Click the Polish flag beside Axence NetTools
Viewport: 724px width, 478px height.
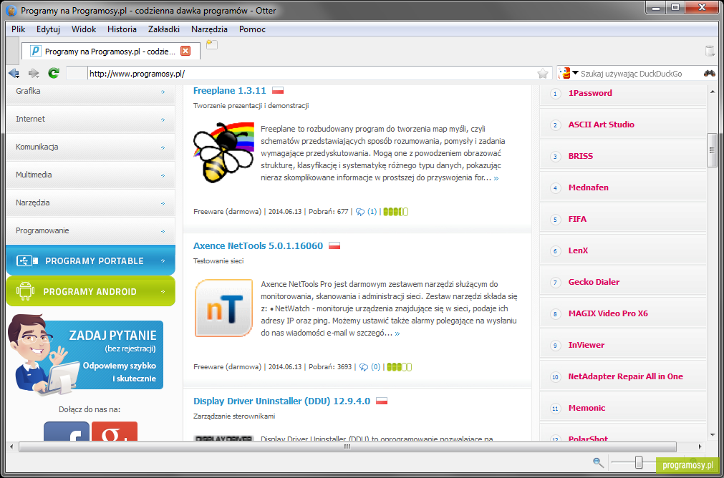pyautogui.click(x=334, y=245)
